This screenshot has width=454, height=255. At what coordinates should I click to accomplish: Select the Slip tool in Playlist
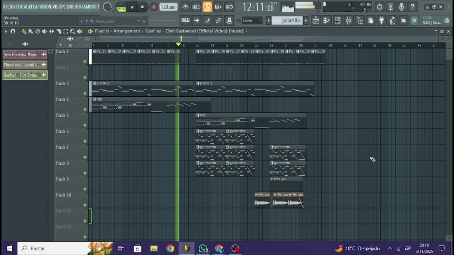(52, 31)
